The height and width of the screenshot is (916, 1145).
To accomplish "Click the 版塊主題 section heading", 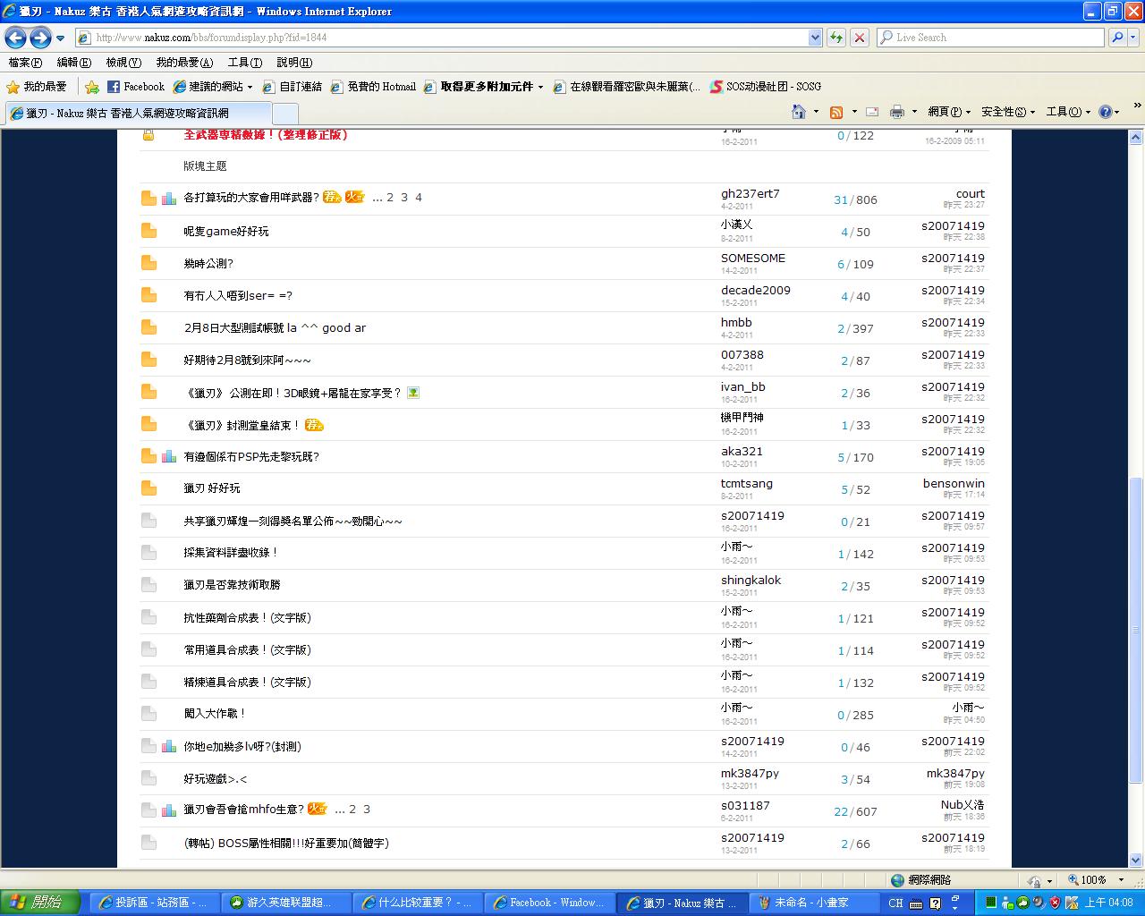I will pyautogui.click(x=205, y=166).
